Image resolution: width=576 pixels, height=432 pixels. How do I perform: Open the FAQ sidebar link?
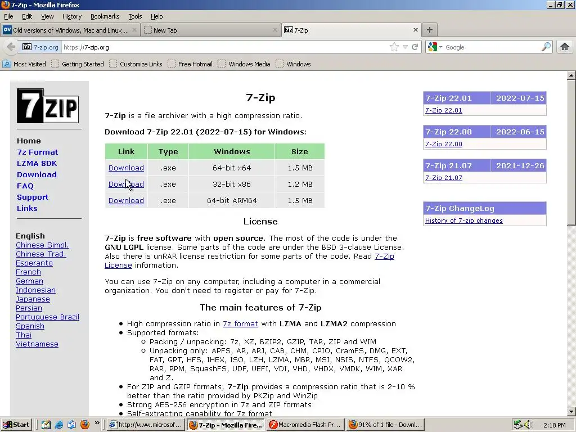25,186
